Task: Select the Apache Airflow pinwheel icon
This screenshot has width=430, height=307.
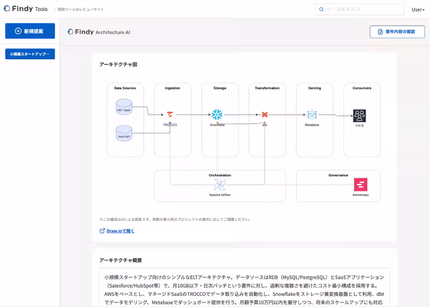Action: point(220,185)
